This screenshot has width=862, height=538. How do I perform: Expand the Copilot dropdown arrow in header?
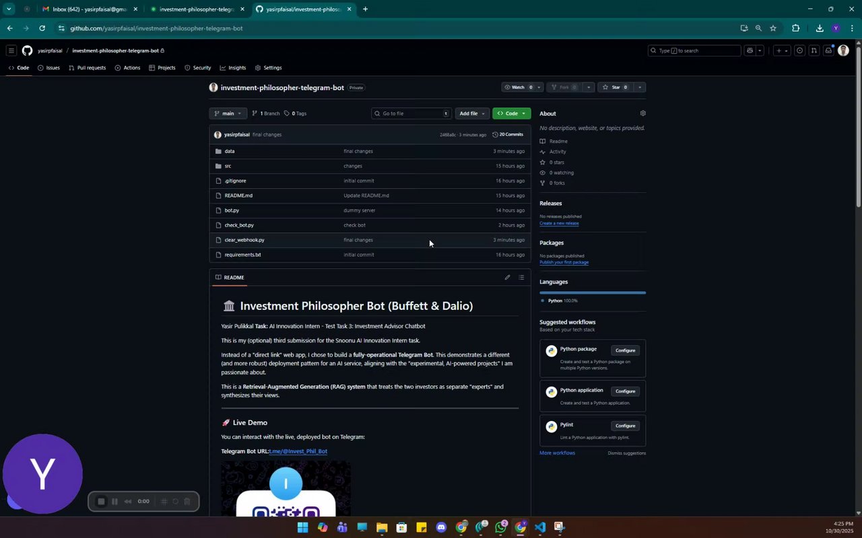point(760,50)
